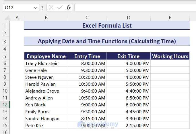Click the Select All corner triangle
Viewport: 196px width, 134px height.
coord(6,18)
